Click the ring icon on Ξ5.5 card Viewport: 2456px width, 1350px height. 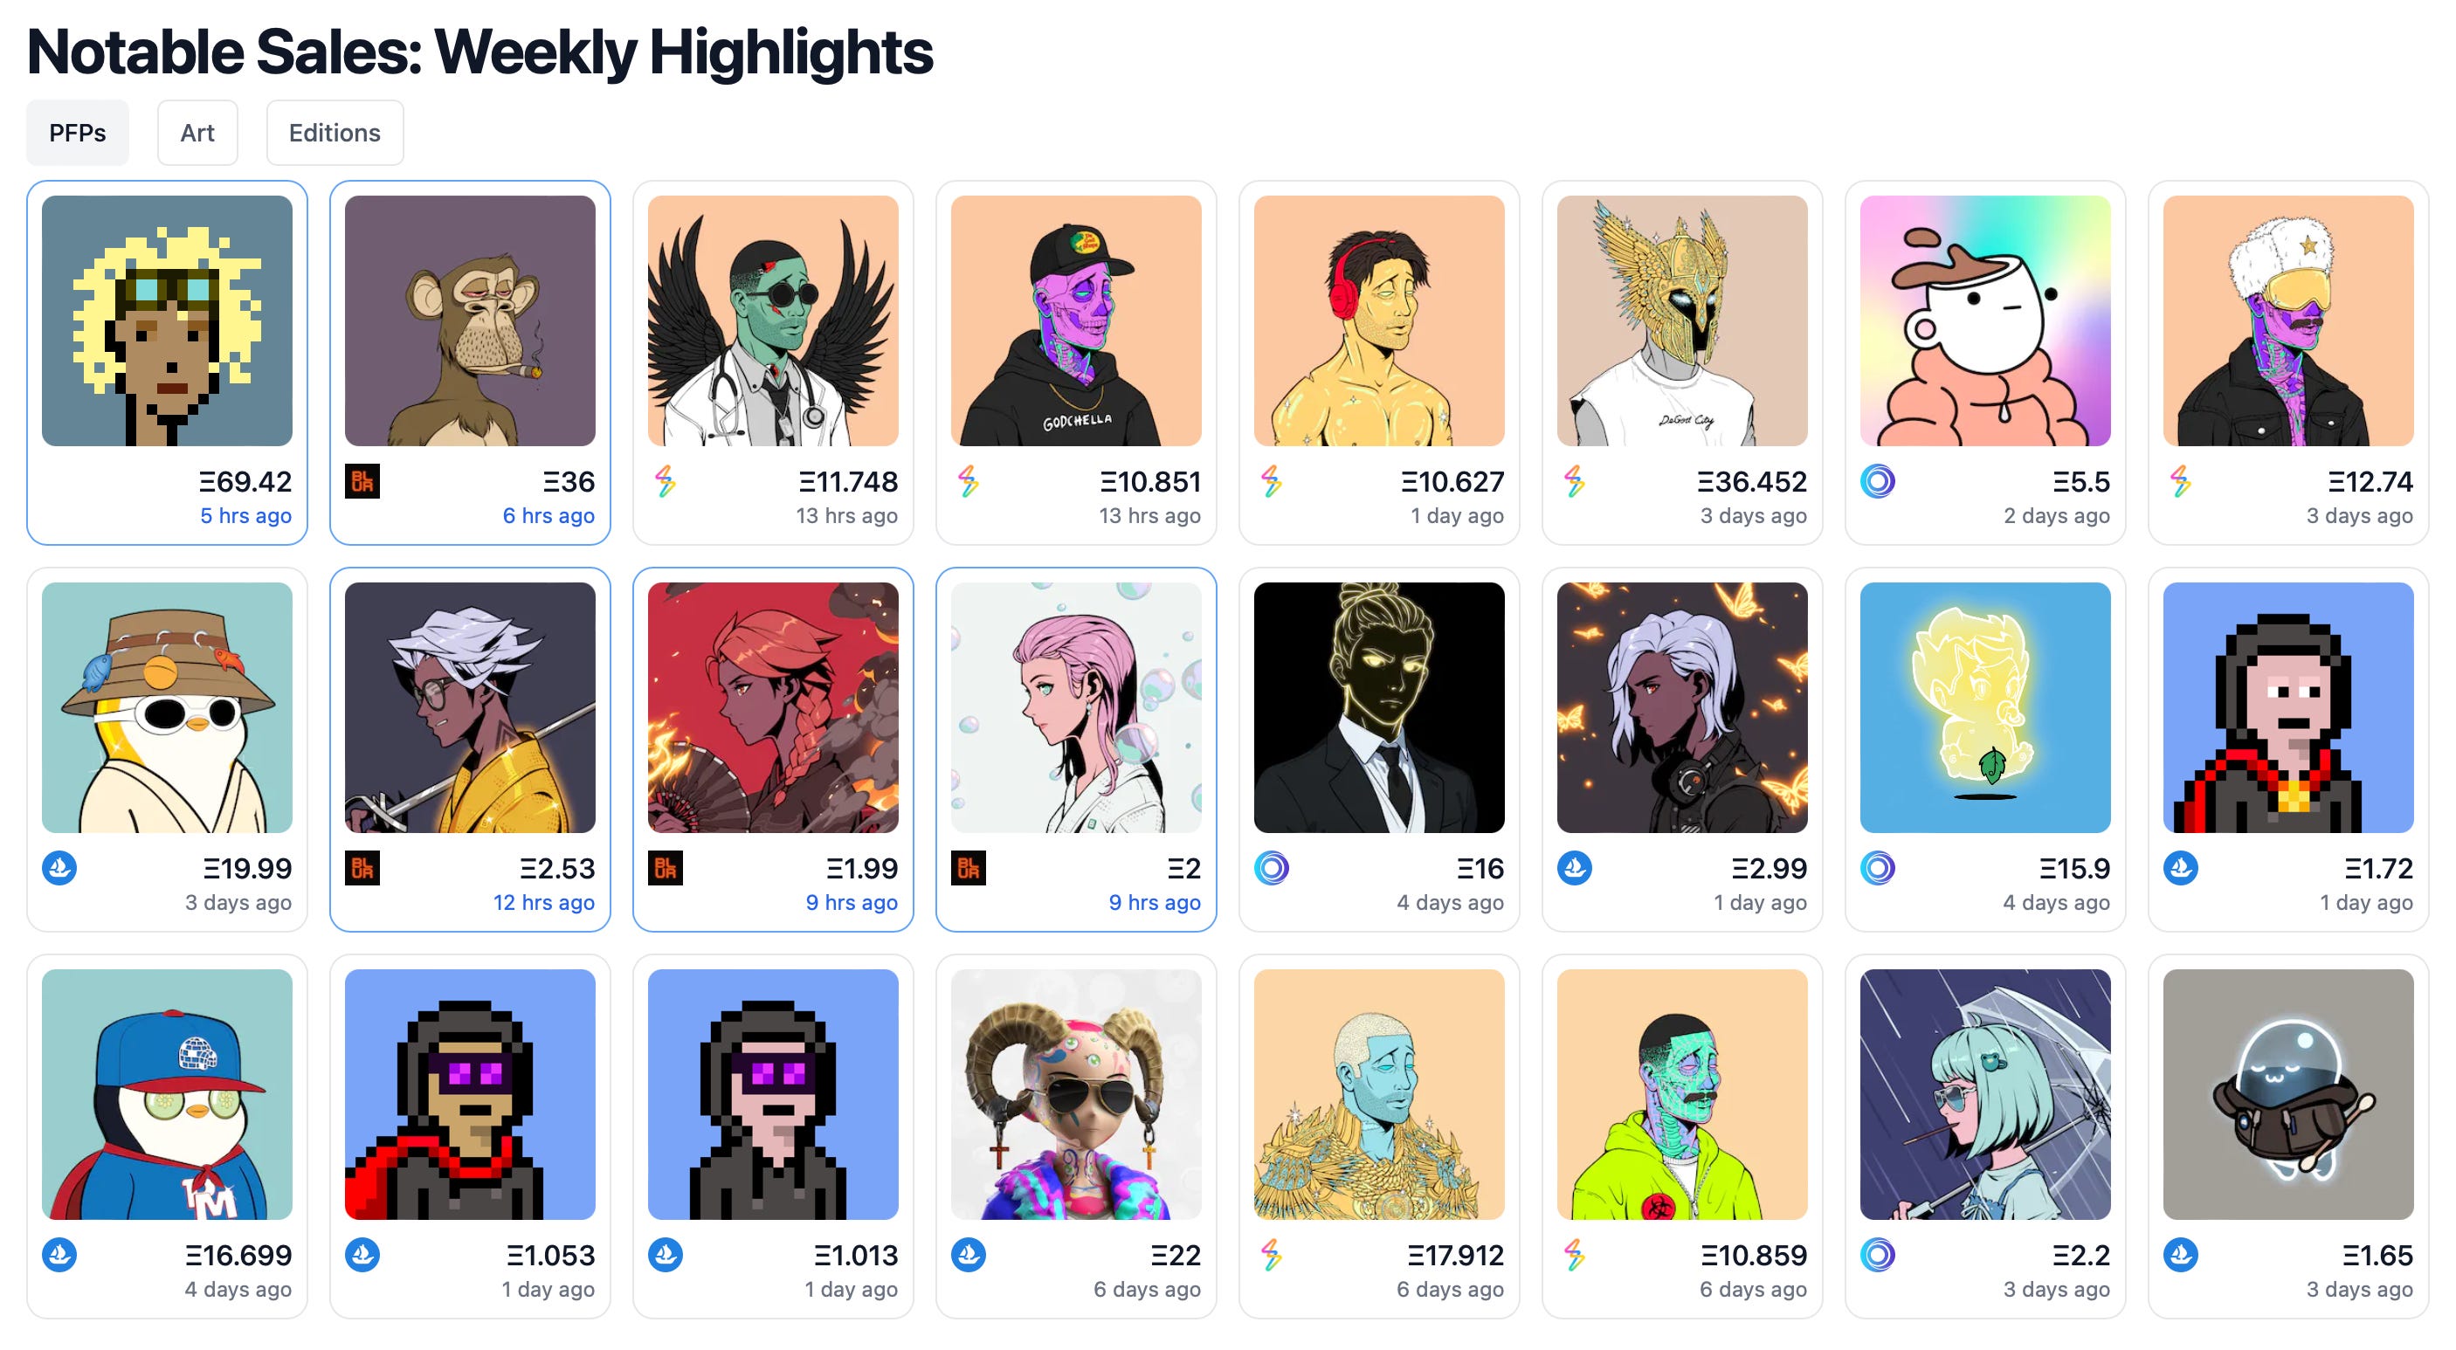(1878, 481)
